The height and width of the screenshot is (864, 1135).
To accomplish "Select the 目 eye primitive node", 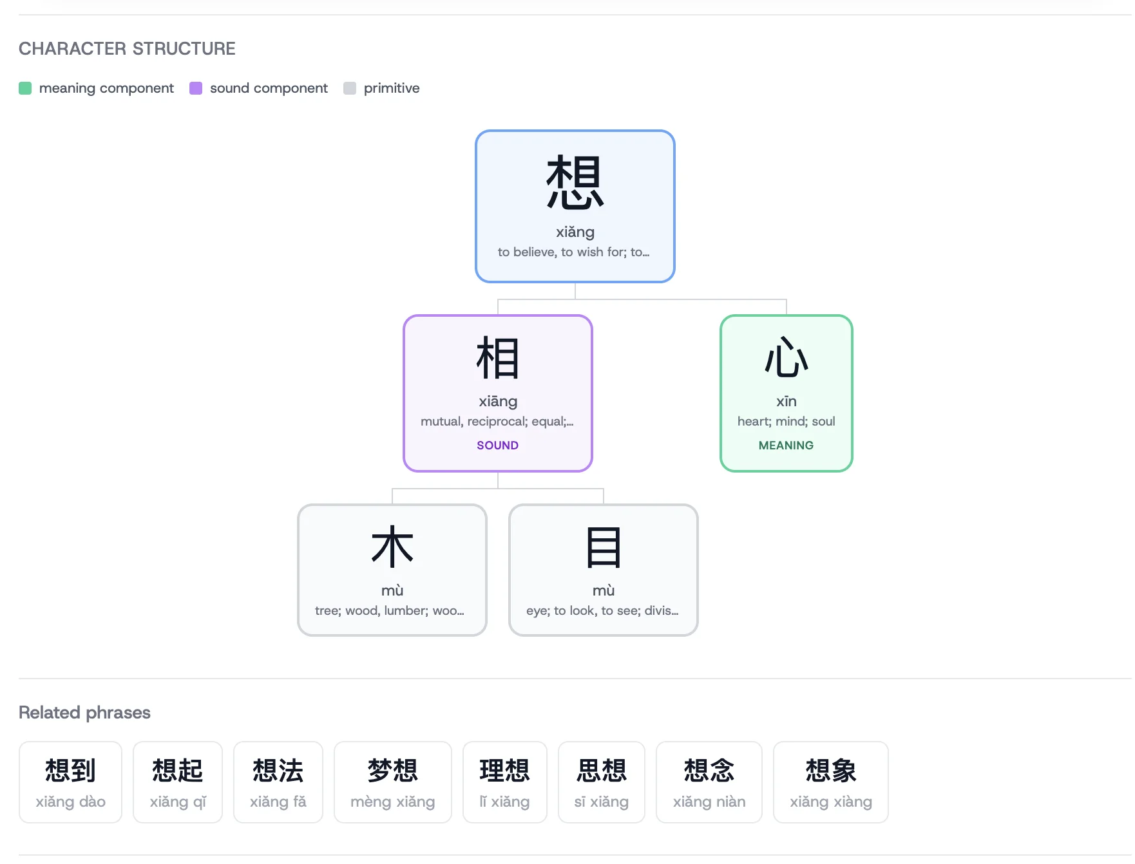I will tap(603, 570).
